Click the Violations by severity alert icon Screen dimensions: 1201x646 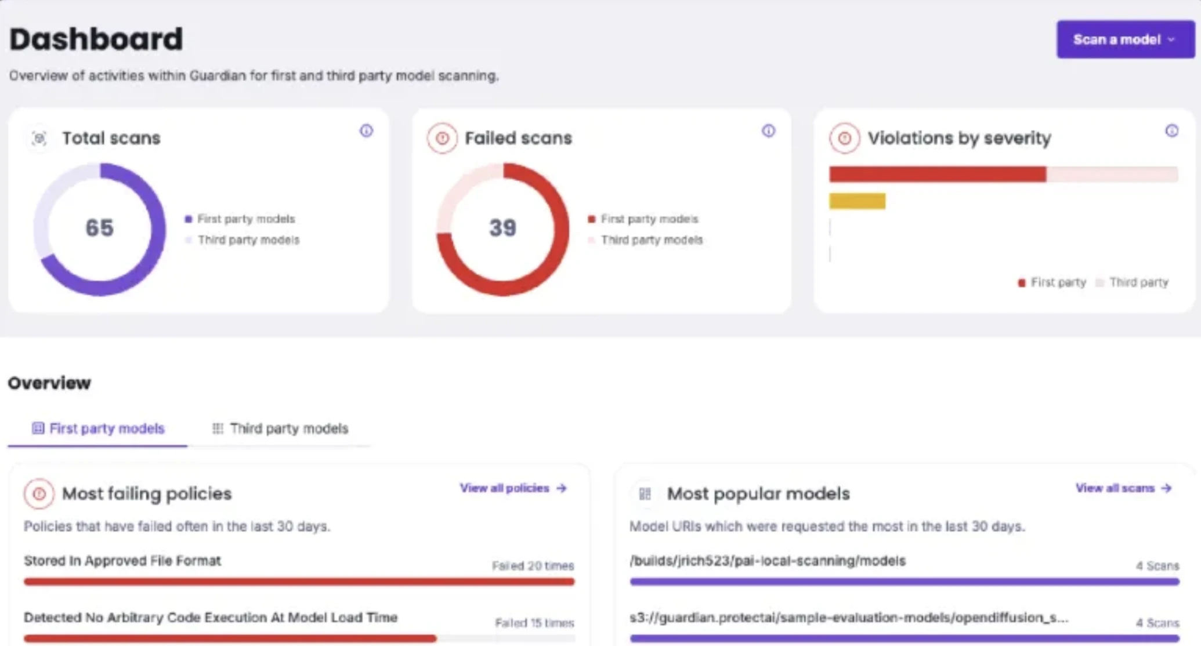(x=844, y=139)
